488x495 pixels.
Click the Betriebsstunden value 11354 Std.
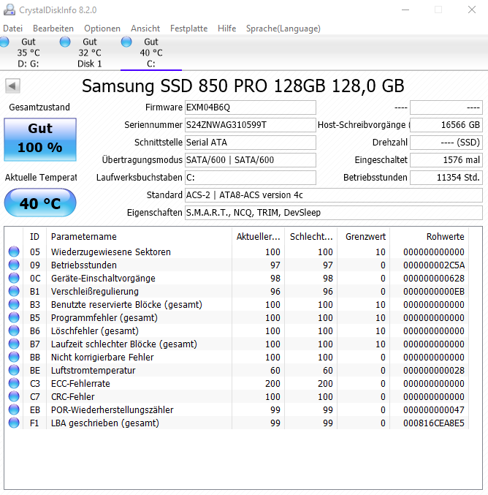(446, 178)
